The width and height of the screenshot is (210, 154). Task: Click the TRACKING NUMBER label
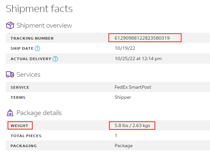pyautogui.click(x=32, y=39)
